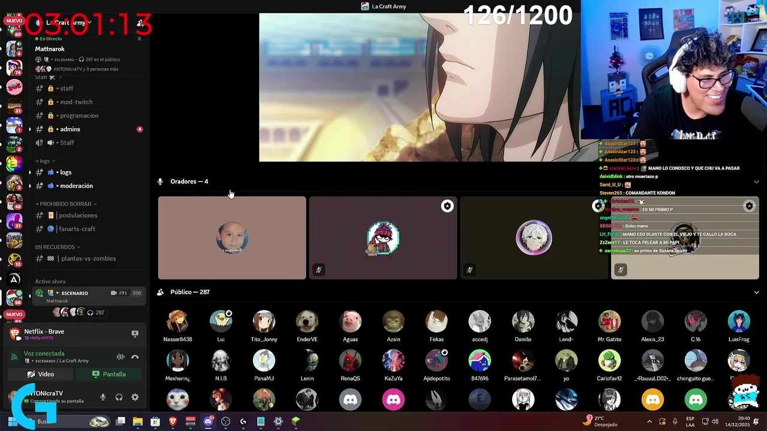
Task: Close the En Directo stage banner
Action: pos(140,38)
